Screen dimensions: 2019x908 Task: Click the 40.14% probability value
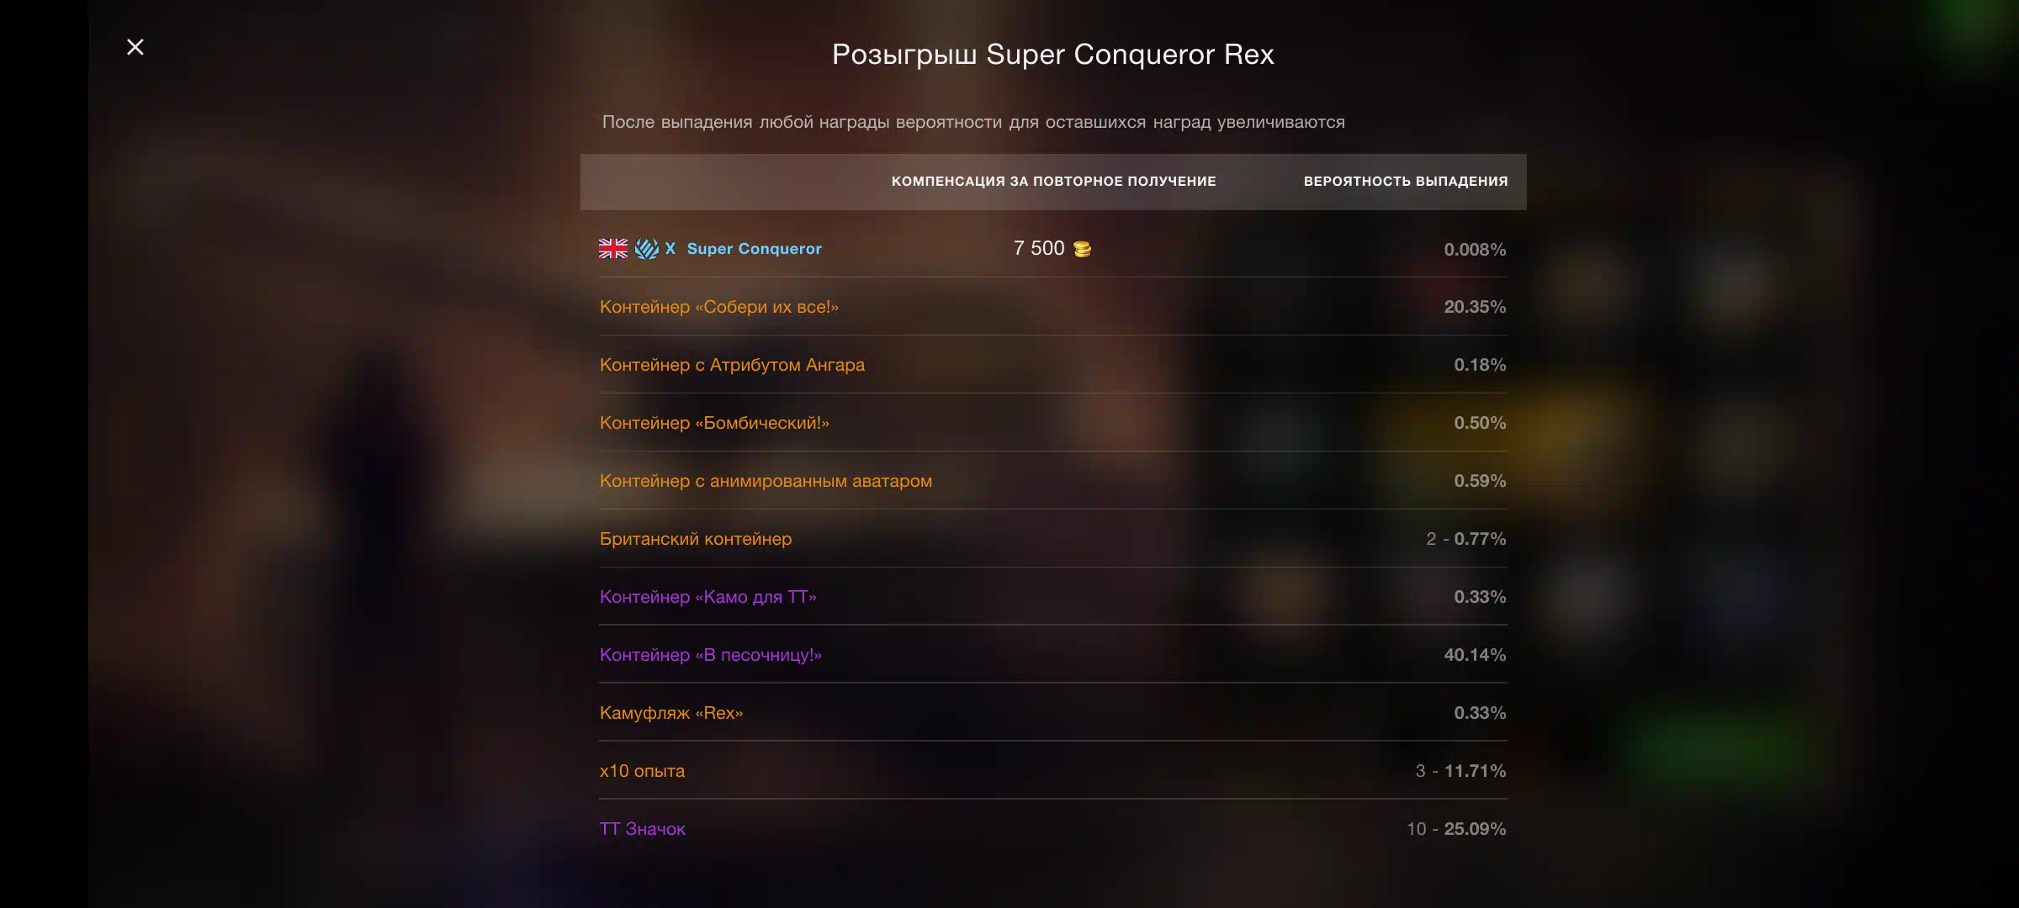point(1475,655)
